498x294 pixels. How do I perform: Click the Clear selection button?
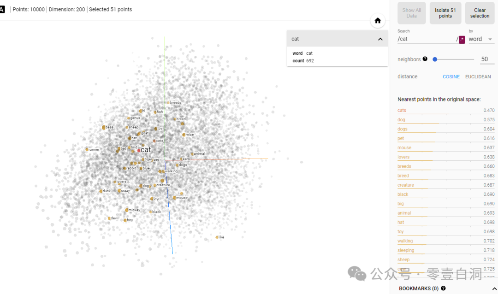coord(480,13)
